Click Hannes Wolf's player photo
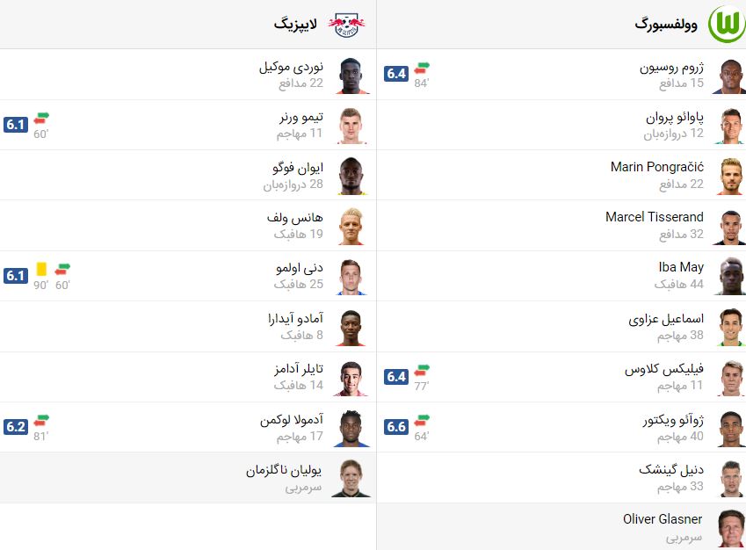This screenshot has width=746, height=550. tap(351, 227)
